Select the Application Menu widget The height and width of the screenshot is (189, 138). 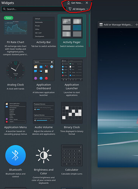(x=15, y=119)
